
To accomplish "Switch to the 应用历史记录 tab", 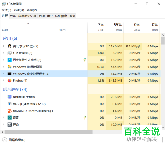I will (27, 16).
